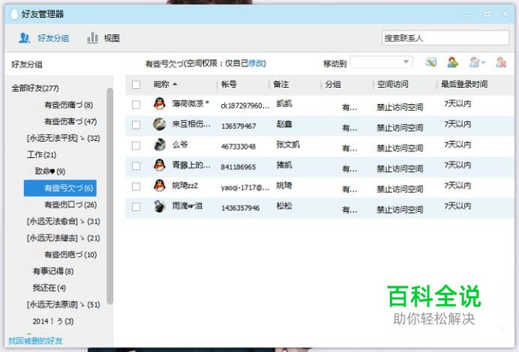
Task: Check the box for 姚琦zzZ
Action: (x=136, y=186)
